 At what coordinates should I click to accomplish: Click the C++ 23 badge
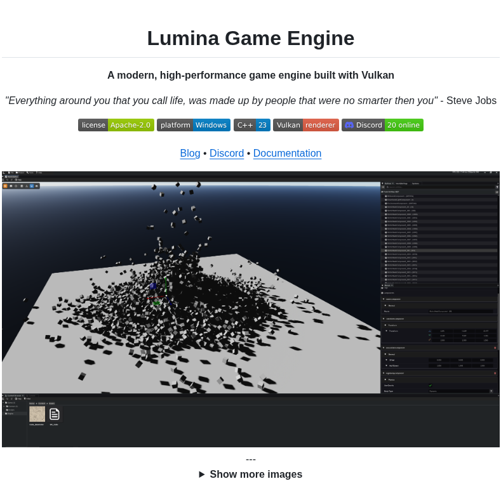[252, 125]
